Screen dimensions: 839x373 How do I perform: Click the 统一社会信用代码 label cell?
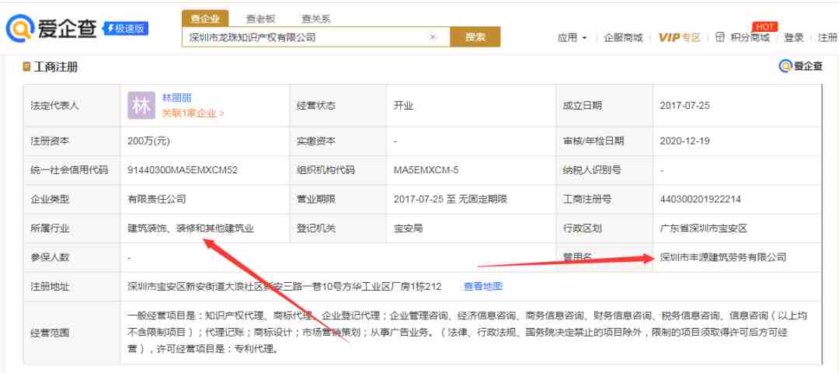(x=71, y=170)
